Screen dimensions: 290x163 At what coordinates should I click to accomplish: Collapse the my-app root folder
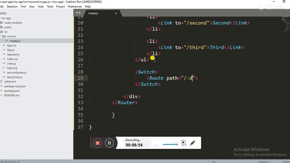pyautogui.click(x=6, y=18)
